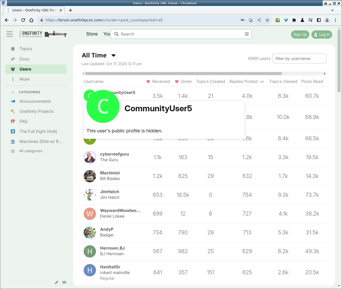342x289 pixels.
Task: Open browser extensions puzzle icon
Action: click(x=294, y=20)
